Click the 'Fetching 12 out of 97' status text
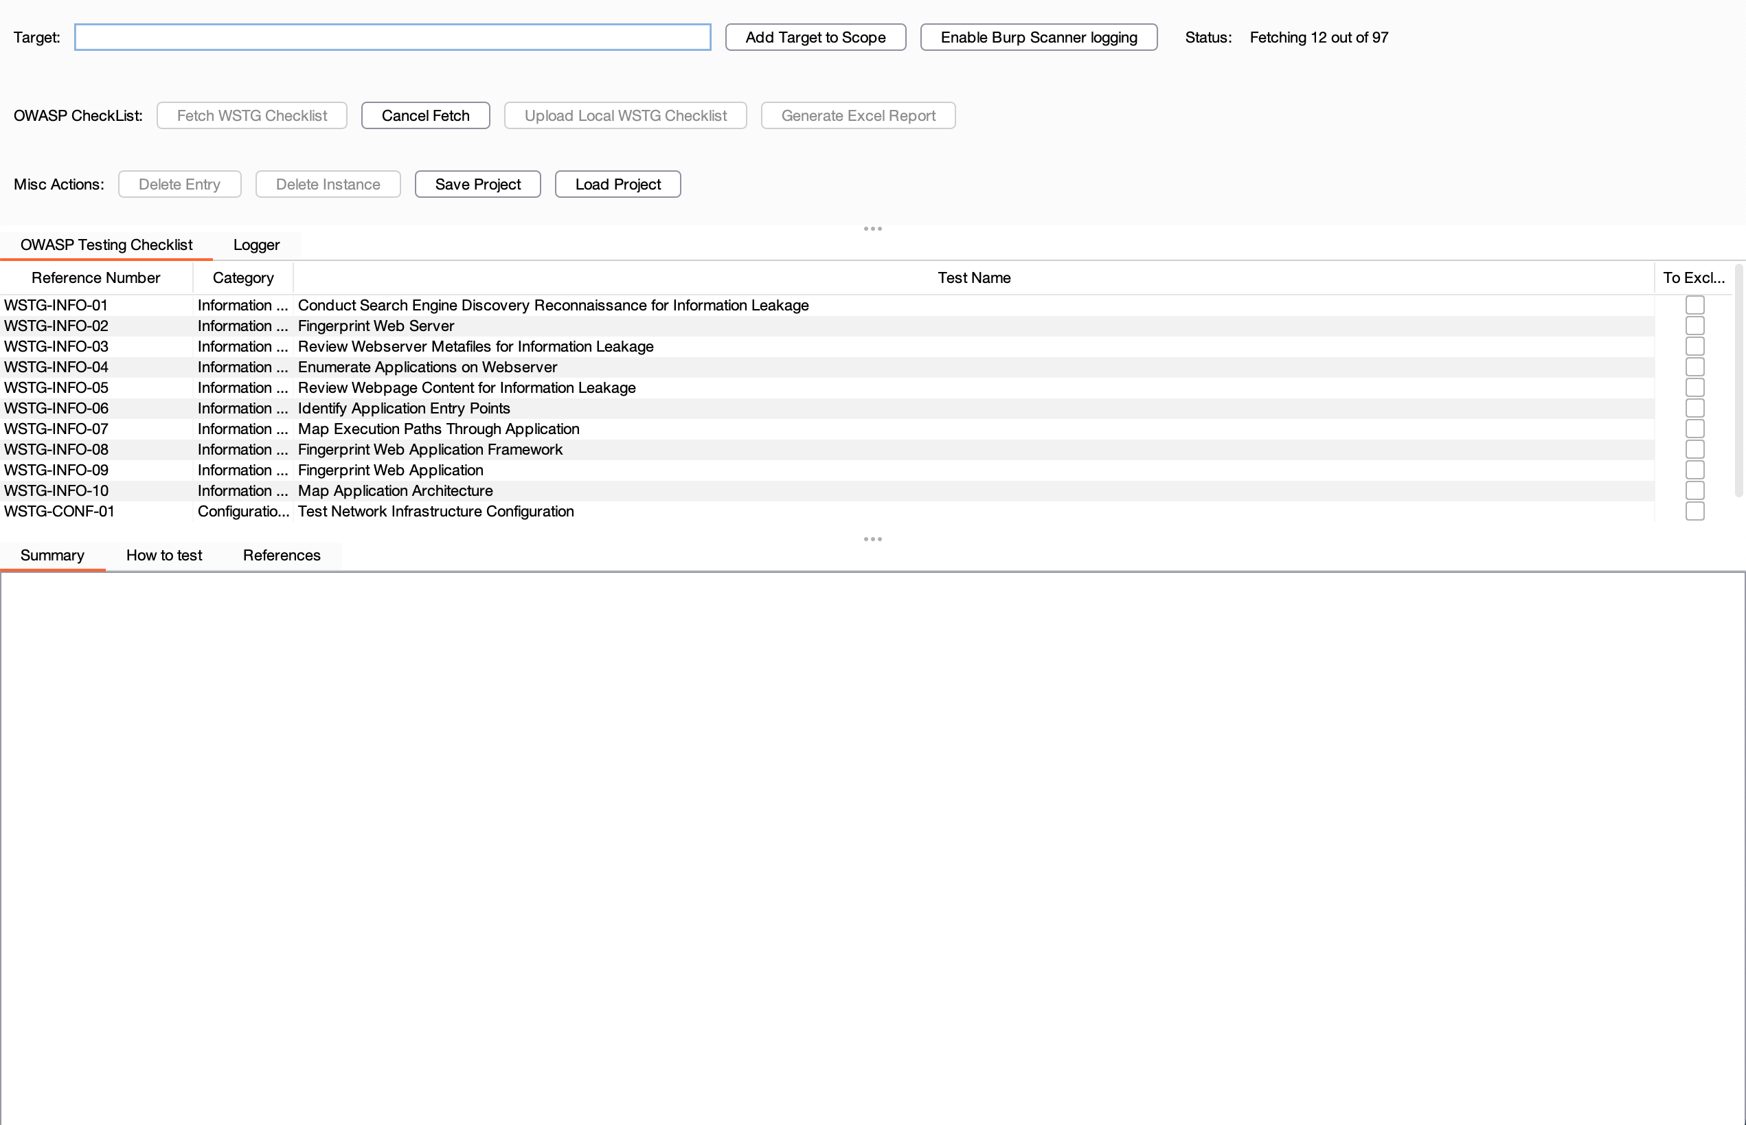This screenshot has height=1125, width=1746. pos(1319,37)
